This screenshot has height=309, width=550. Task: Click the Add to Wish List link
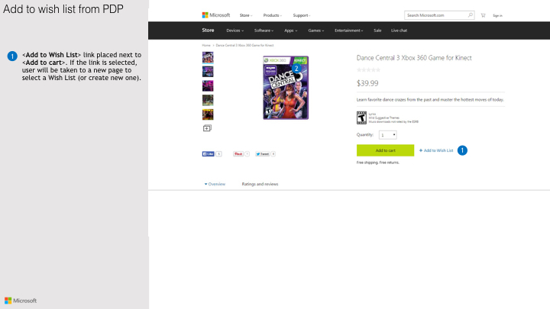pos(436,150)
